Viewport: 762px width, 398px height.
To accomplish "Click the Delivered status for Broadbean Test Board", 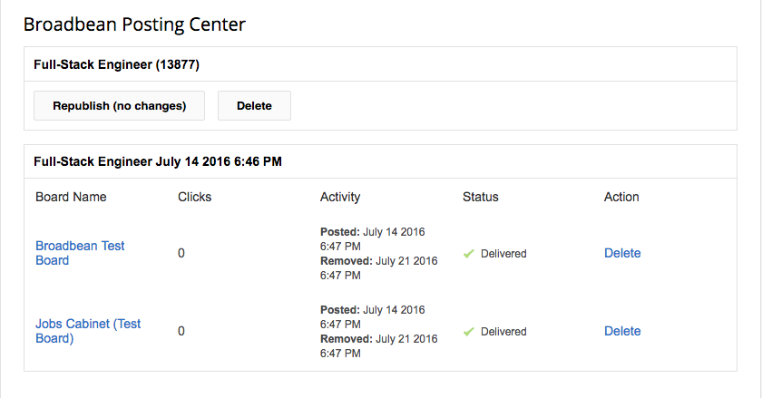I will point(503,254).
